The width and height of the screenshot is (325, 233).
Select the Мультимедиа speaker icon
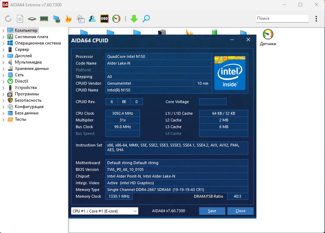tap(10, 62)
